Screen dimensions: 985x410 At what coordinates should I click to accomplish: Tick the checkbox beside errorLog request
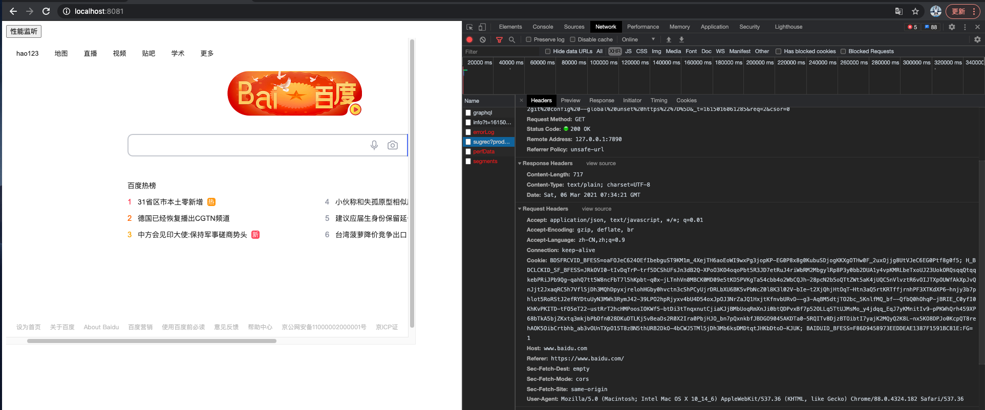(468, 132)
